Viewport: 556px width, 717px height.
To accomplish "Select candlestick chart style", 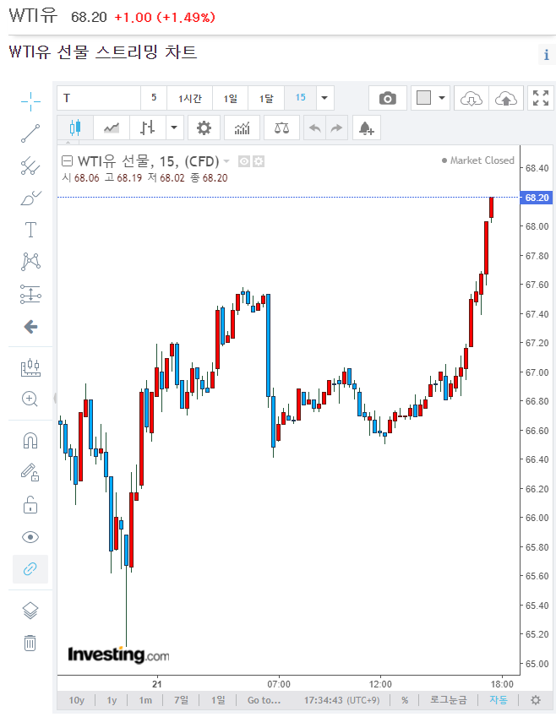I will pyautogui.click(x=75, y=128).
